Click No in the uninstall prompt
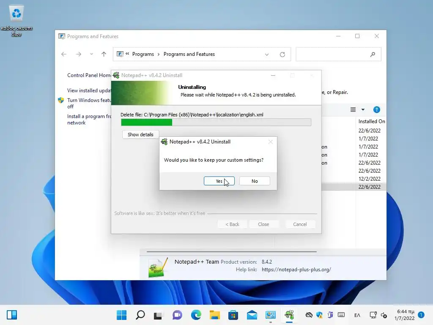 tap(254, 181)
